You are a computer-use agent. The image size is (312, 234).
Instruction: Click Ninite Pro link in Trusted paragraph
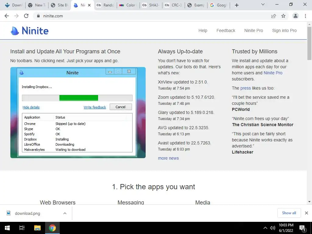click(273, 73)
